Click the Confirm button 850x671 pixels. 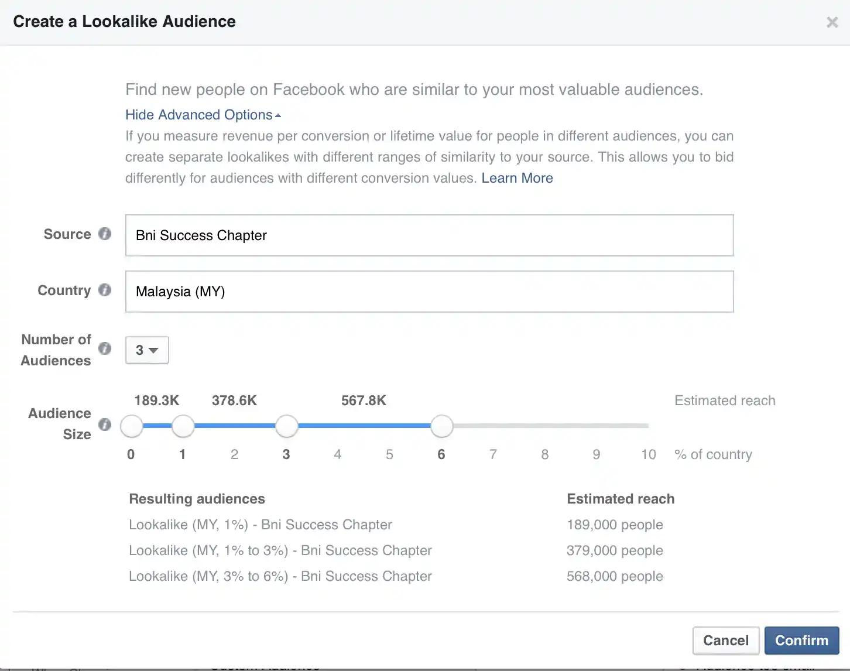pos(801,641)
